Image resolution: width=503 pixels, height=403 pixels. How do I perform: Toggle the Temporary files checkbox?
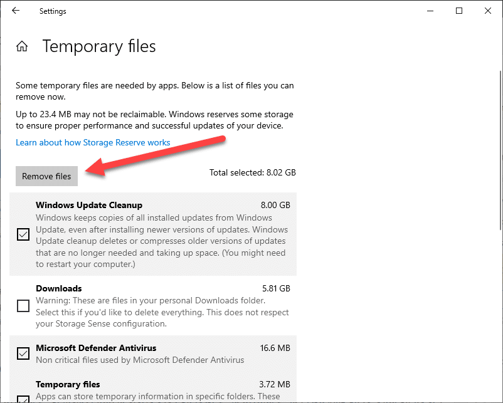[x=23, y=399]
